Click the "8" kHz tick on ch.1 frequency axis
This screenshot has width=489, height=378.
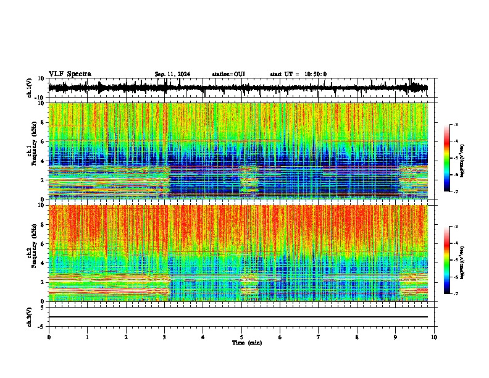[x=43, y=122]
